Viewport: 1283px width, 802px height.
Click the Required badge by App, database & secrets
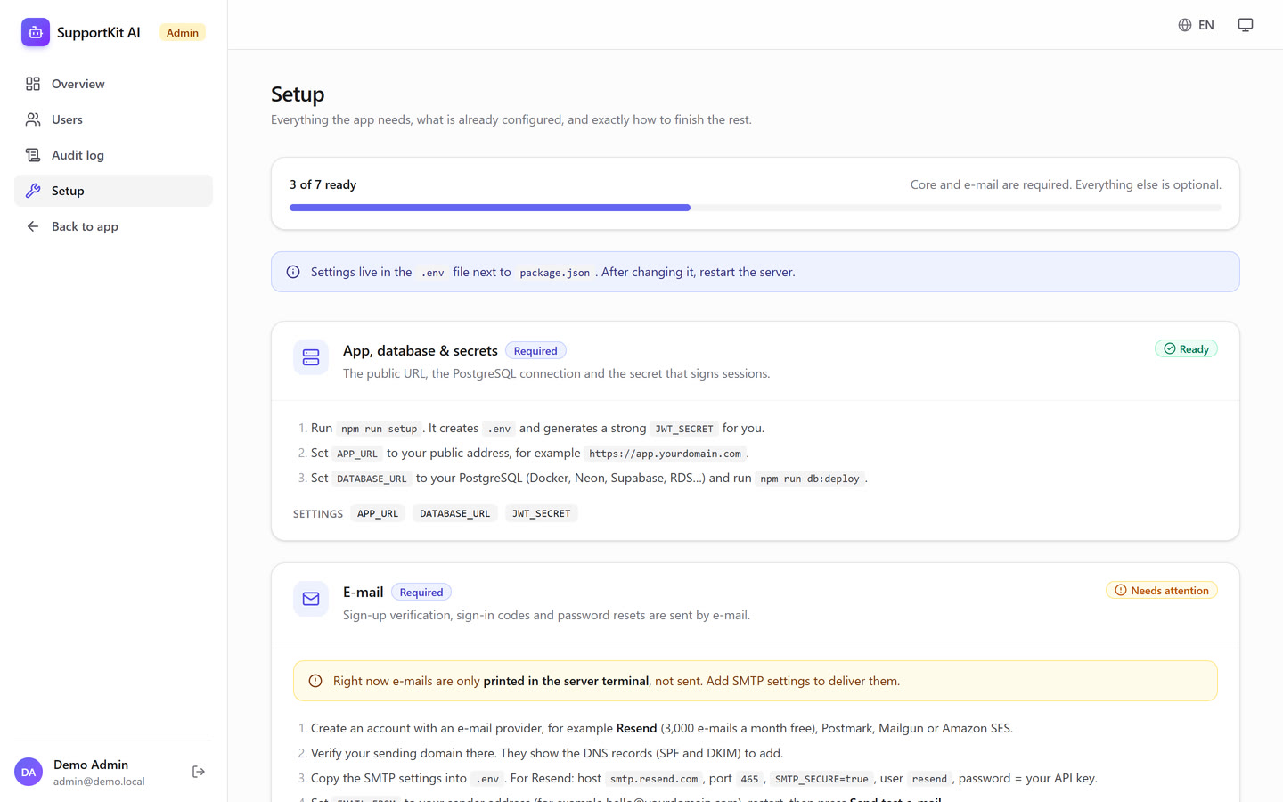[535, 351]
